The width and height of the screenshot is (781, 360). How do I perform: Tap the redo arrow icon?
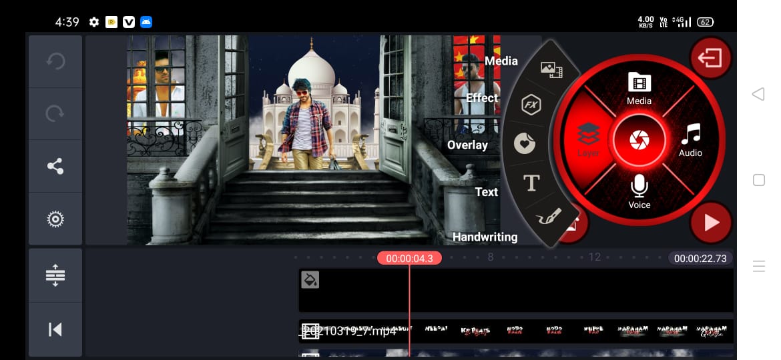55,114
